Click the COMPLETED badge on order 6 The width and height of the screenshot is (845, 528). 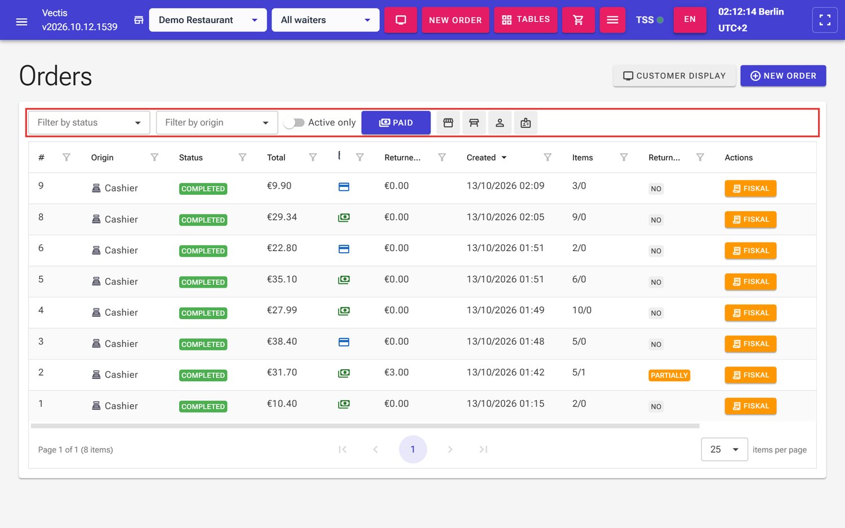click(203, 251)
